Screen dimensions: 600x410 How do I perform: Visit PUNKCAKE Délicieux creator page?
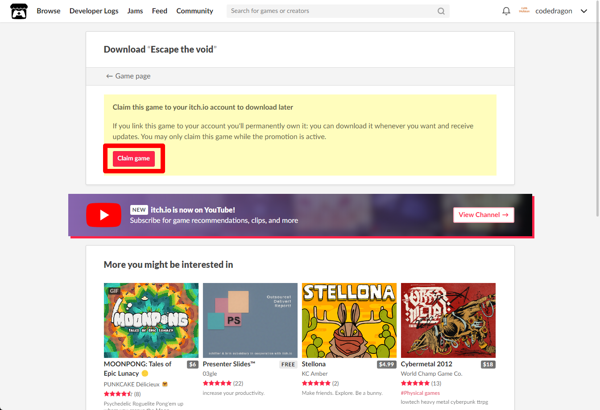pyautogui.click(x=132, y=384)
